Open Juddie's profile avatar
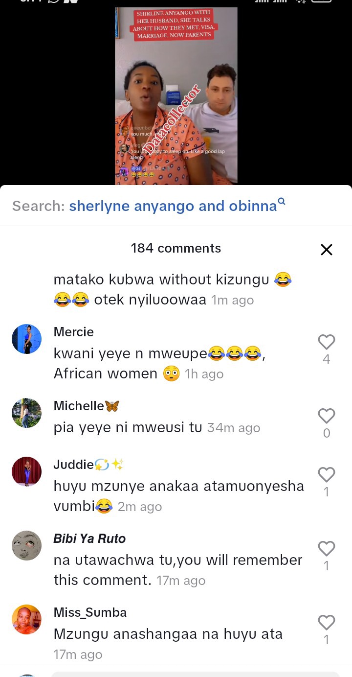 click(x=26, y=471)
